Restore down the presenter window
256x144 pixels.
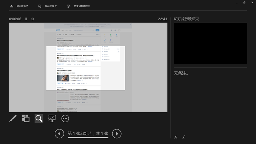click(244, 2)
